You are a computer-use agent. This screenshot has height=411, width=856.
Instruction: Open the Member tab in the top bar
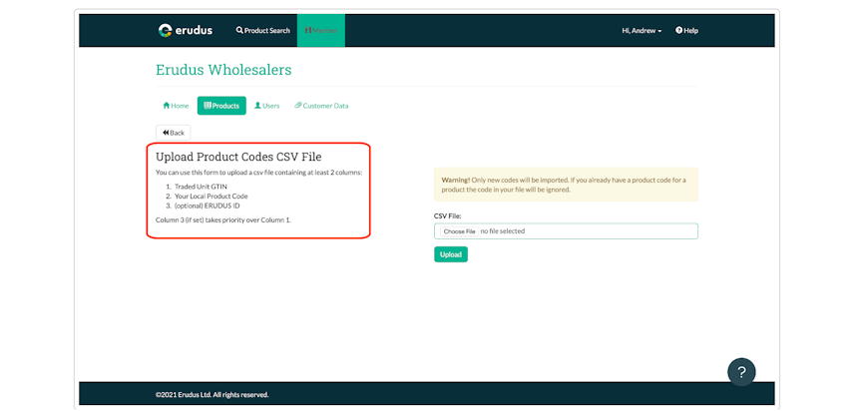pyautogui.click(x=321, y=31)
